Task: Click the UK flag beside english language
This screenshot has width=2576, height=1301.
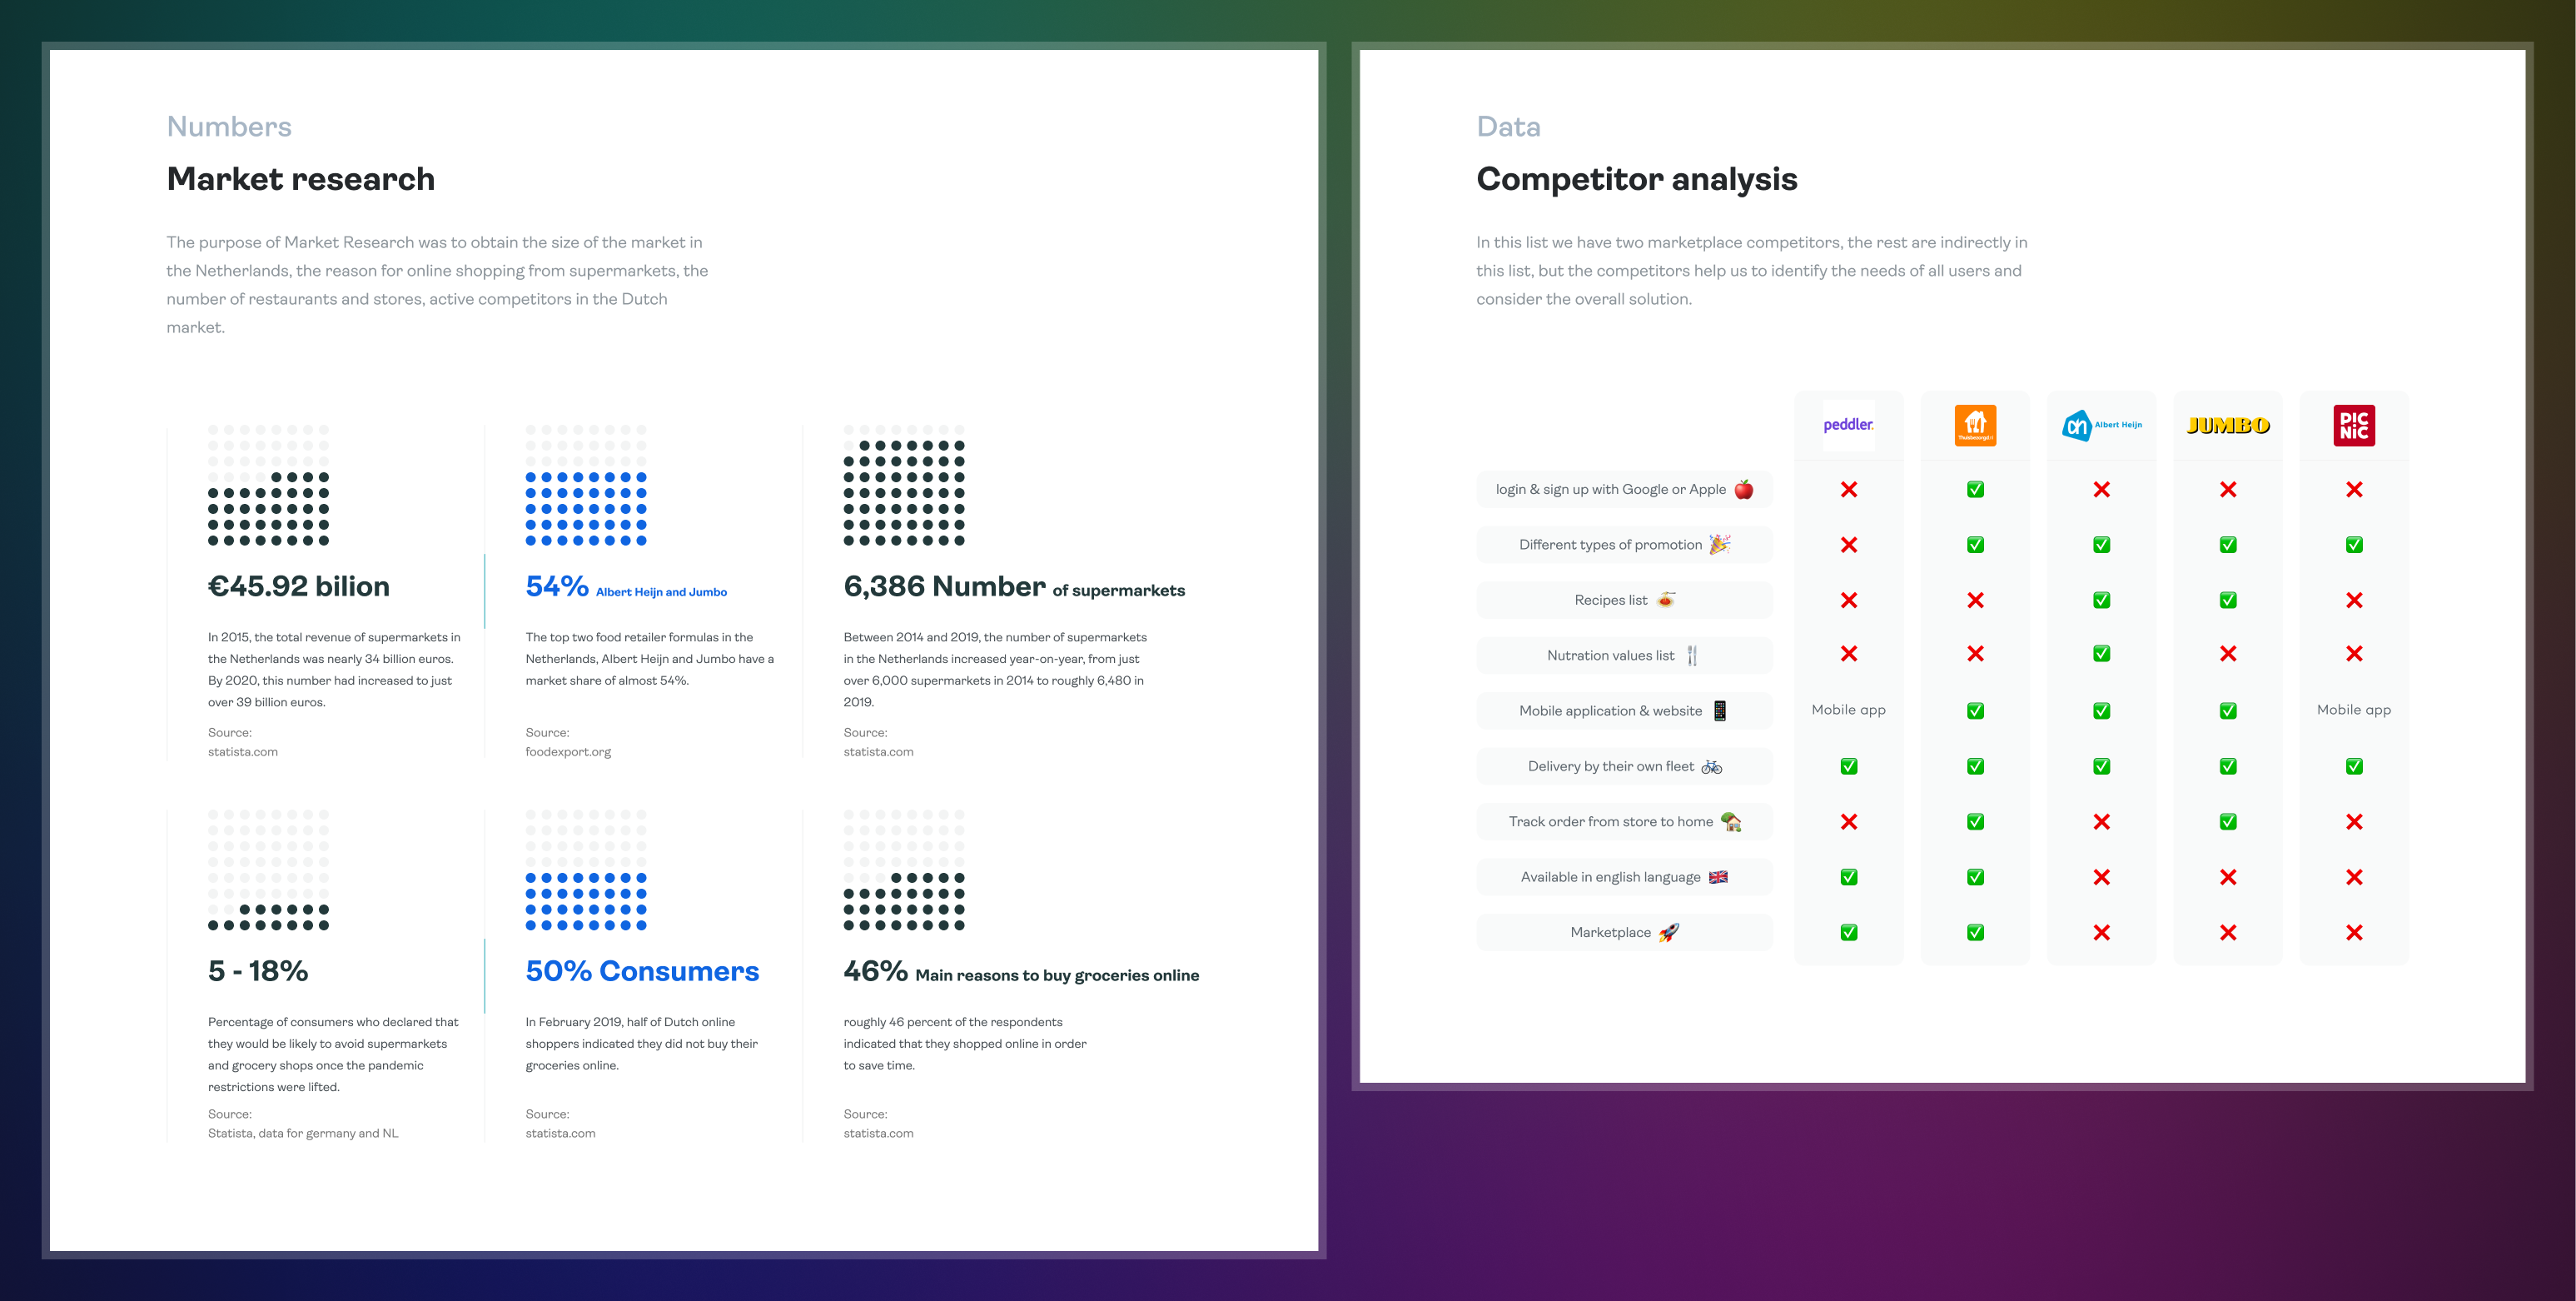Action: pos(1718,878)
